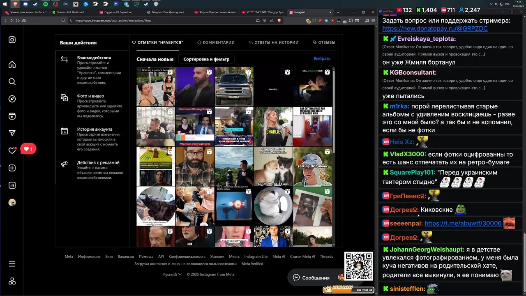Click the address bar with the instagram.com URL

pyautogui.click(x=164, y=21)
